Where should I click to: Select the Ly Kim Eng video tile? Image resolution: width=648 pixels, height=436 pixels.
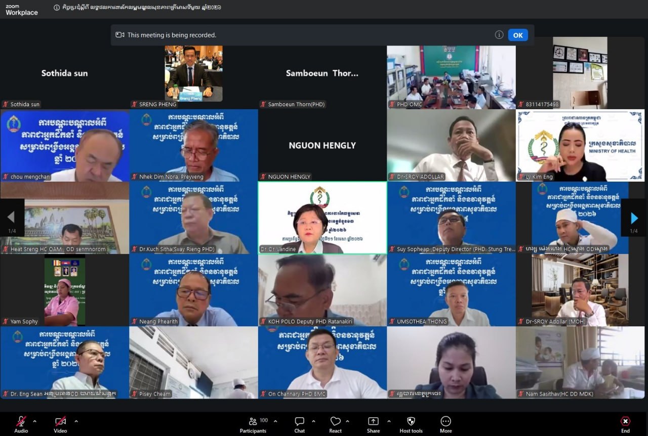tap(580, 145)
